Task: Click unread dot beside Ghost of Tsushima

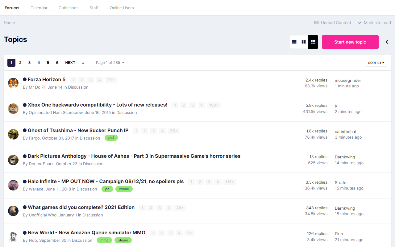Action: tap(25, 131)
